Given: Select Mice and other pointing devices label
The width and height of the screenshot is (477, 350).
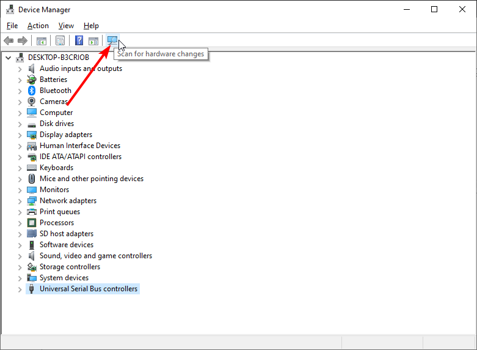Looking at the screenshot, I should [92, 179].
